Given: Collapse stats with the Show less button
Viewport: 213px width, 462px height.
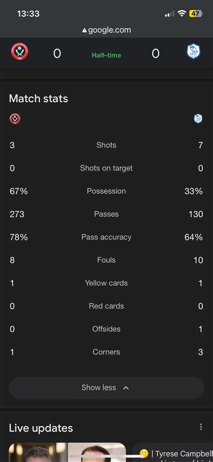Looking at the screenshot, I should [106, 388].
